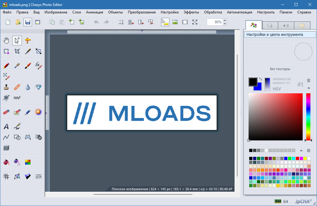Click the black foreground color swatch
The height and width of the screenshot is (206, 317).
[x=253, y=81]
